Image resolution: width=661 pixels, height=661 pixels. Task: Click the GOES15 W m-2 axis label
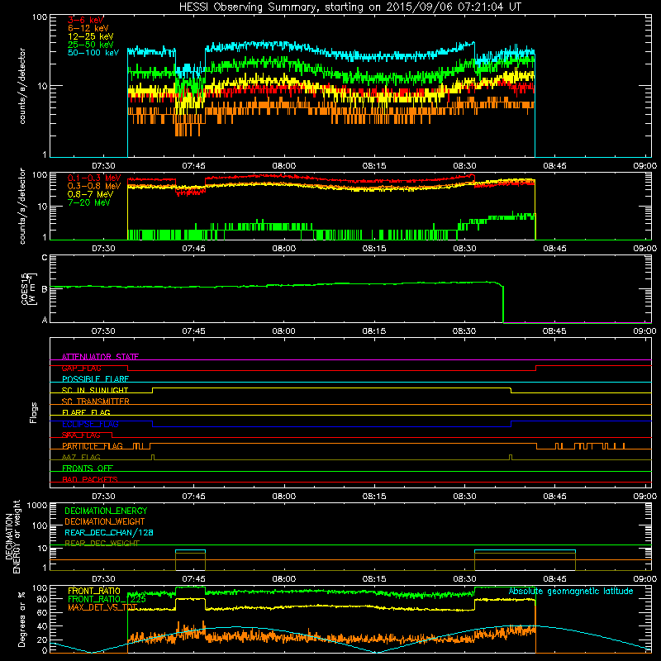tap(29, 288)
